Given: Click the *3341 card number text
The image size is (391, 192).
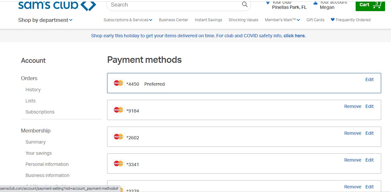Looking at the screenshot, I should (133, 165).
